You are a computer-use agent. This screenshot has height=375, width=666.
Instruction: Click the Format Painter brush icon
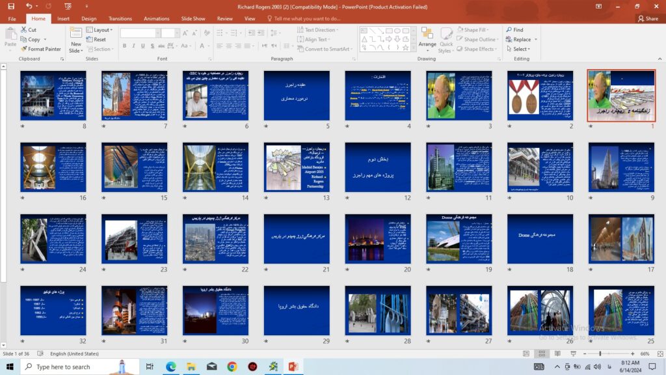point(24,49)
